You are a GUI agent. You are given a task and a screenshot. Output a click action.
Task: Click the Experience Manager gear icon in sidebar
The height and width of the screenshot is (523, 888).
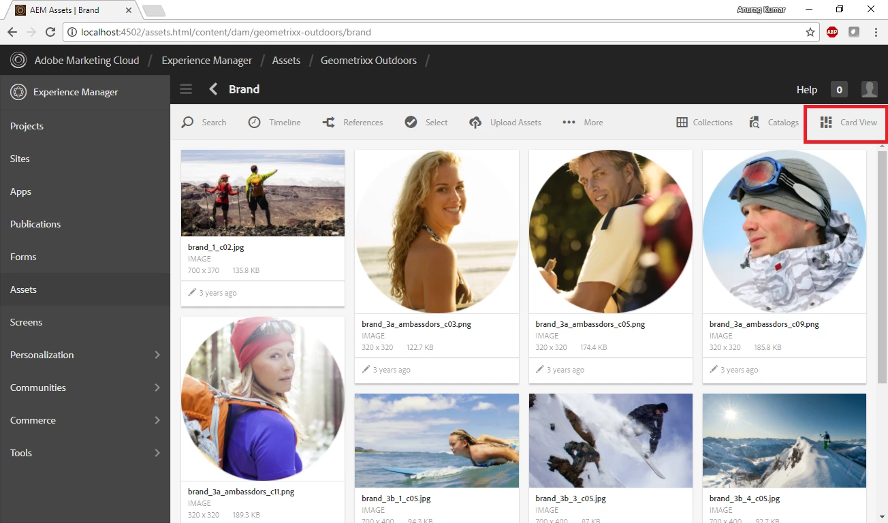pos(18,92)
